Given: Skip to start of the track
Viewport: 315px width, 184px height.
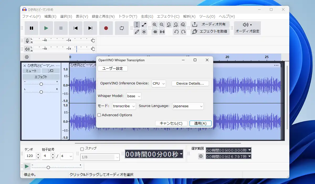Looking at the screenshot, I should [76, 28].
